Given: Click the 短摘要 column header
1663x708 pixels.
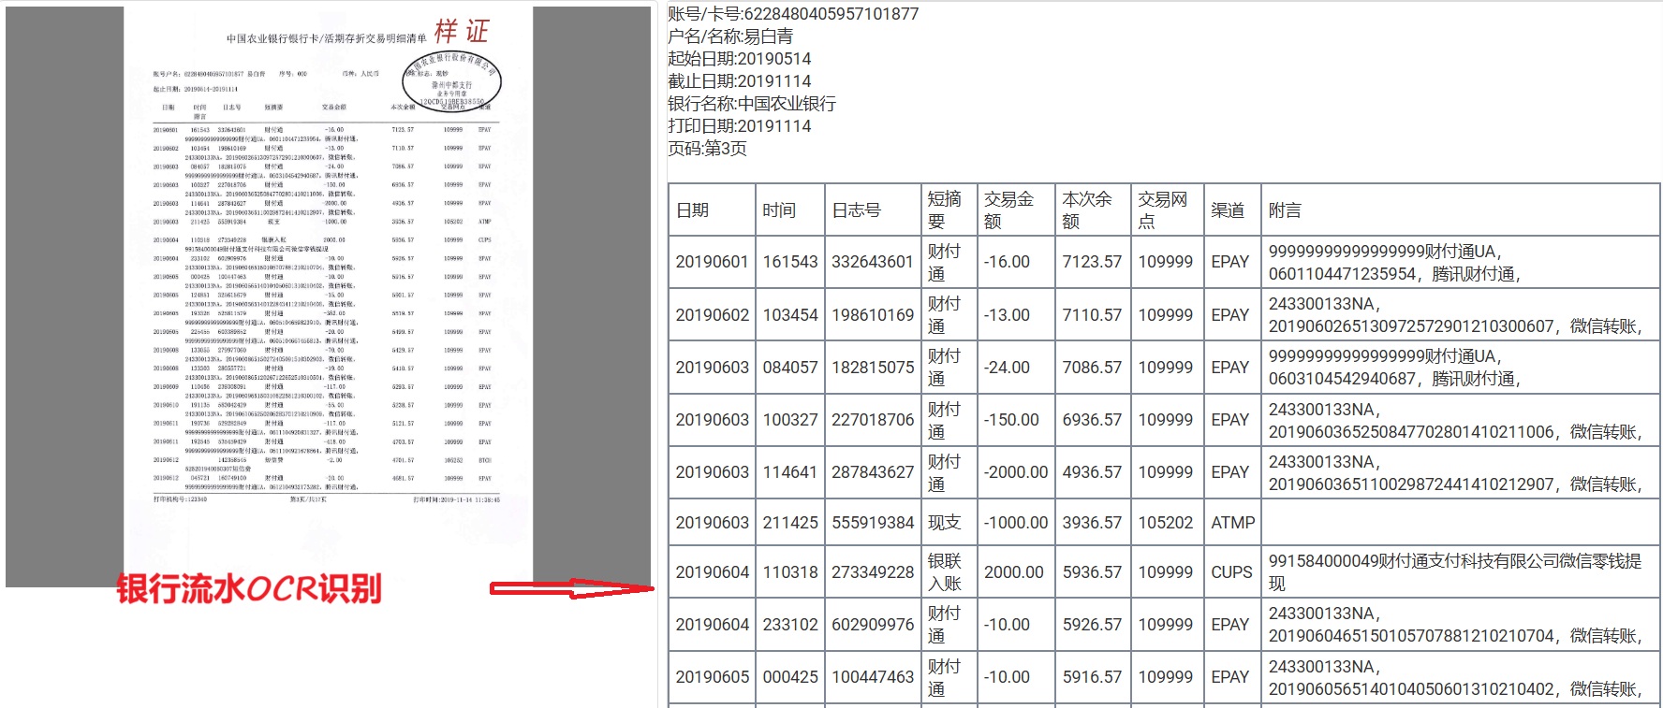Looking at the screenshot, I should click(x=949, y=210).
